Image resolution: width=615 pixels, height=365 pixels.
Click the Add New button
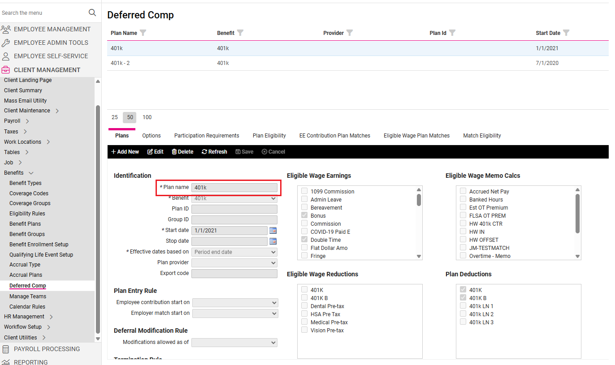click(125, 152)
